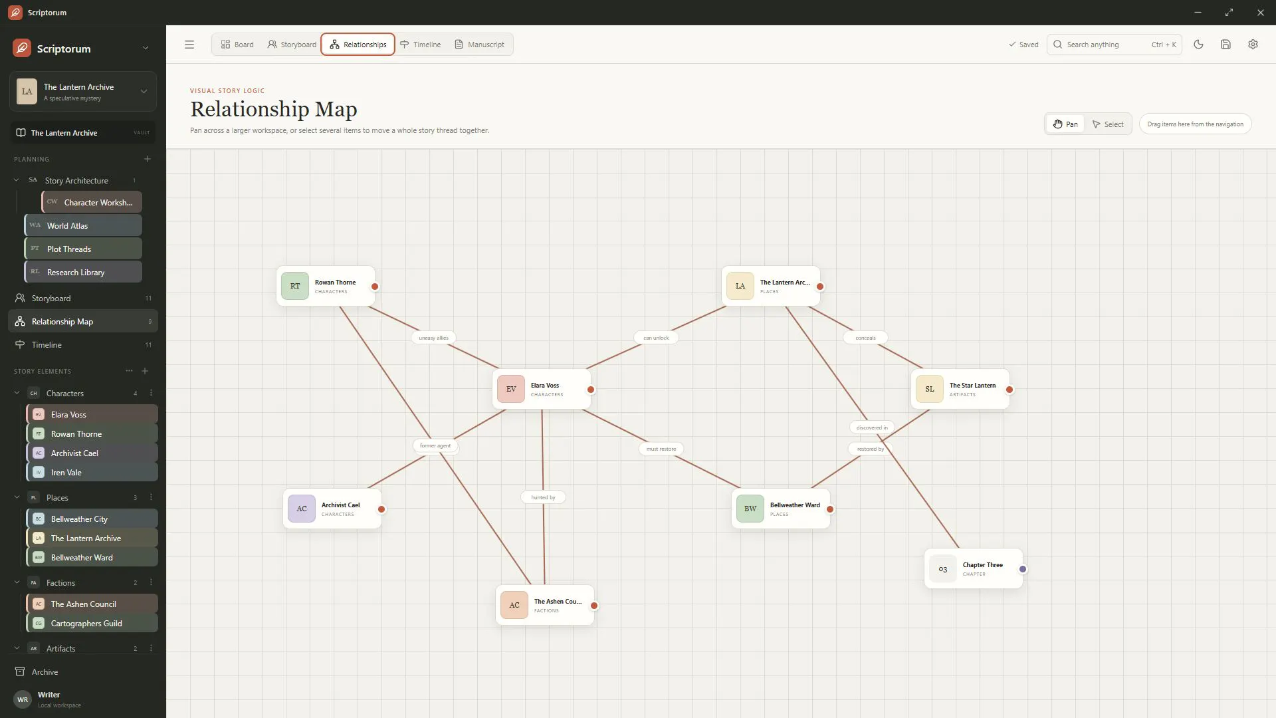
Task: Select Rowan Thorne node card
Action: coord(326,287)
